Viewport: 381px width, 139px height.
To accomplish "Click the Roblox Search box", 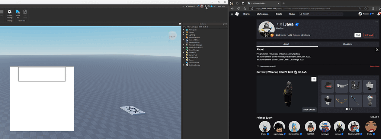I will (321, 14).
